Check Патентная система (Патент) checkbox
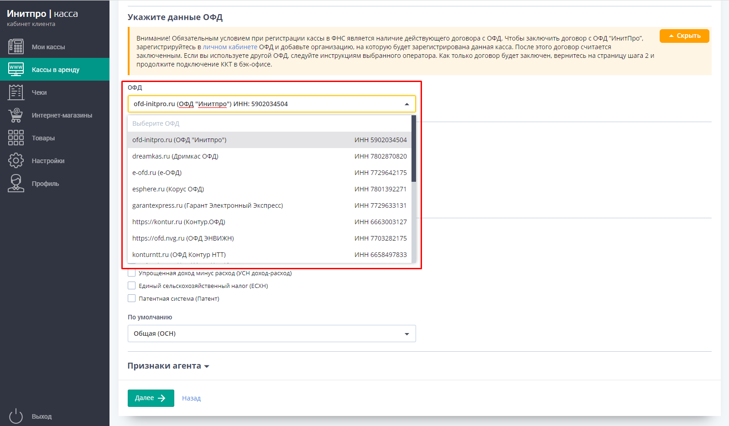This screenshot has height=426, width=729. pos(132,298)
